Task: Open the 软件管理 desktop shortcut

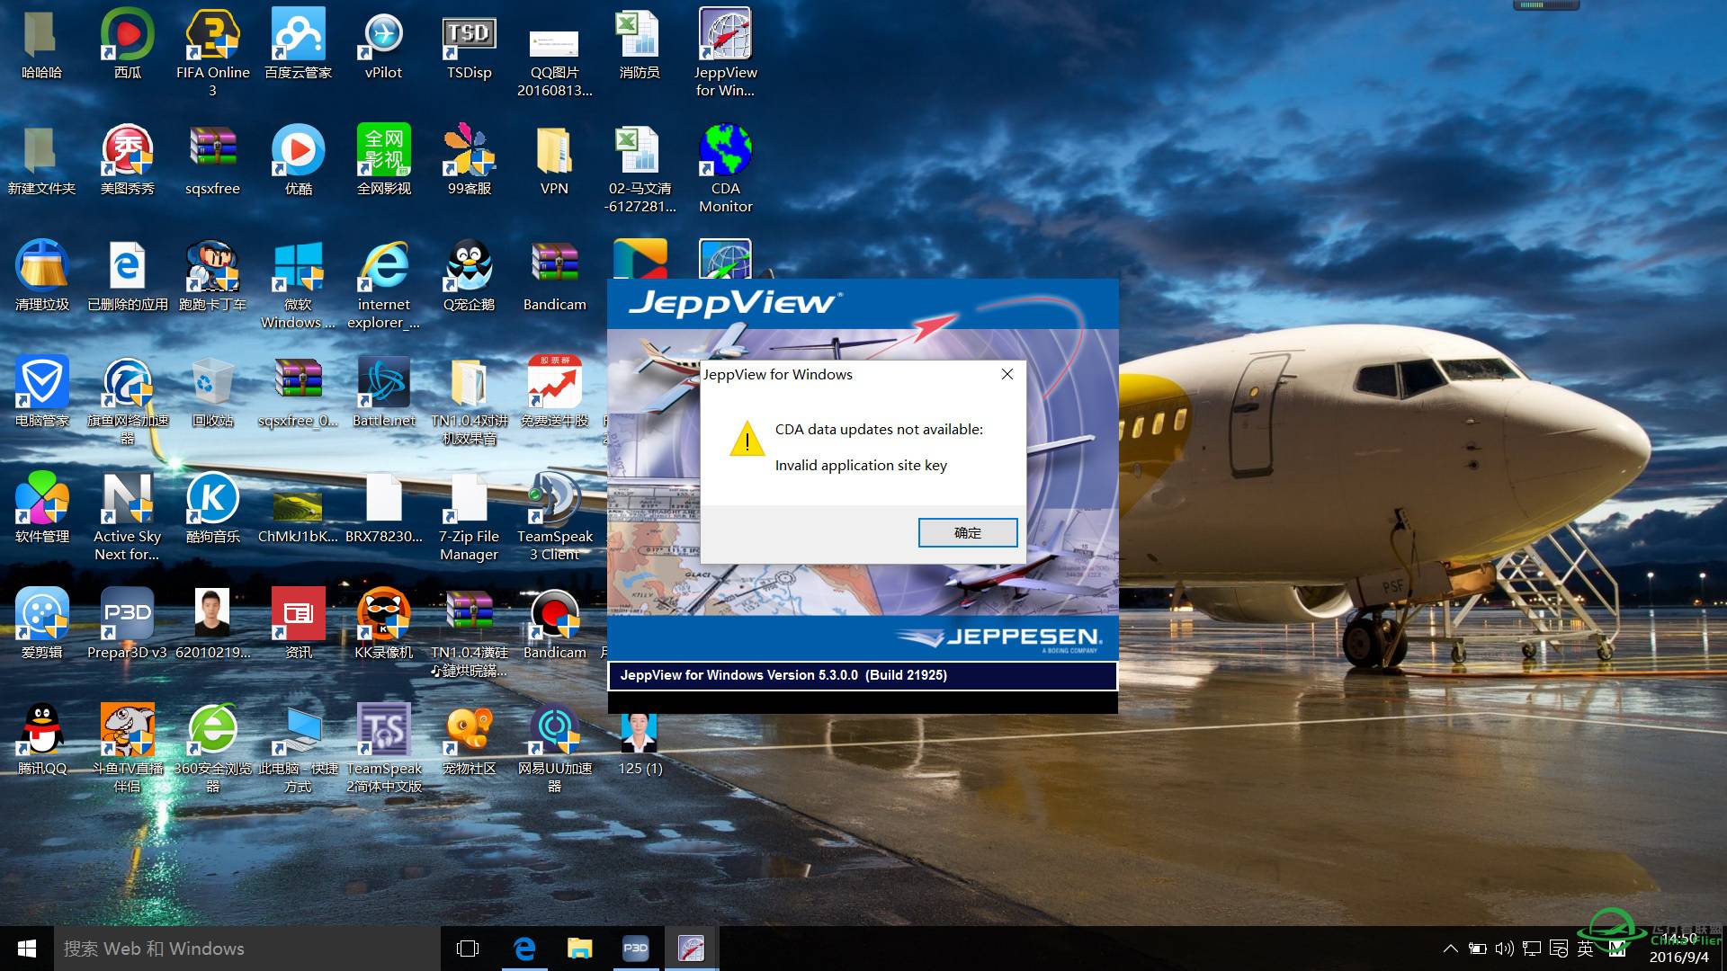Action: pyautogui.click(x=41, y=507)
